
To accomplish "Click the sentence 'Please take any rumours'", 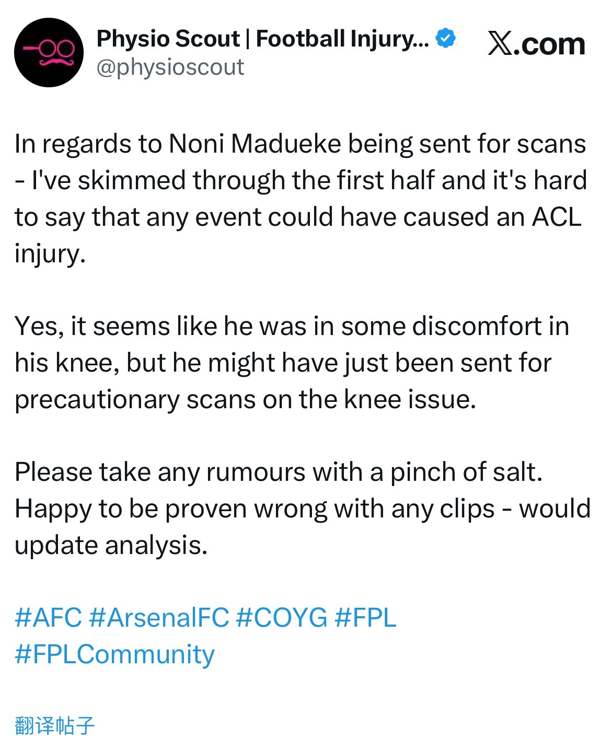I will pyautogui.click(x=279, y=472).
